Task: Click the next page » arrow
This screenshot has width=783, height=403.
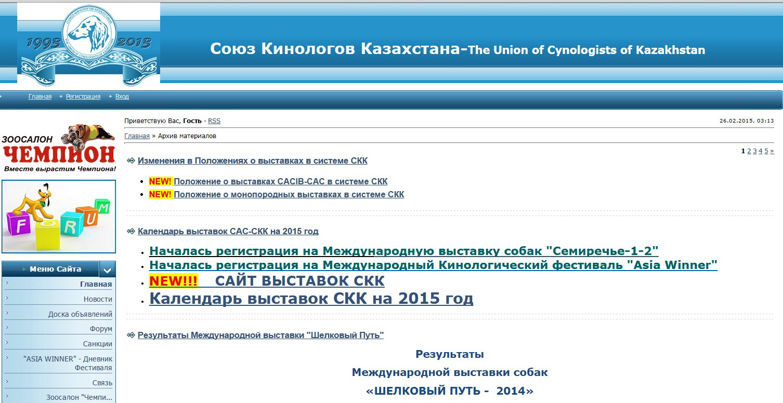Action: (772, 151)
